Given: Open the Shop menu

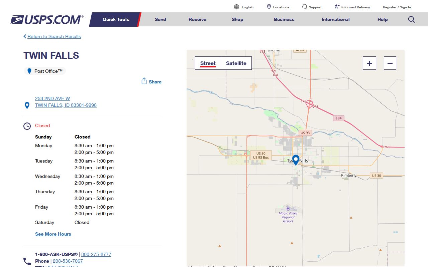Looking at the screenshot, I should tap(237, 19).
